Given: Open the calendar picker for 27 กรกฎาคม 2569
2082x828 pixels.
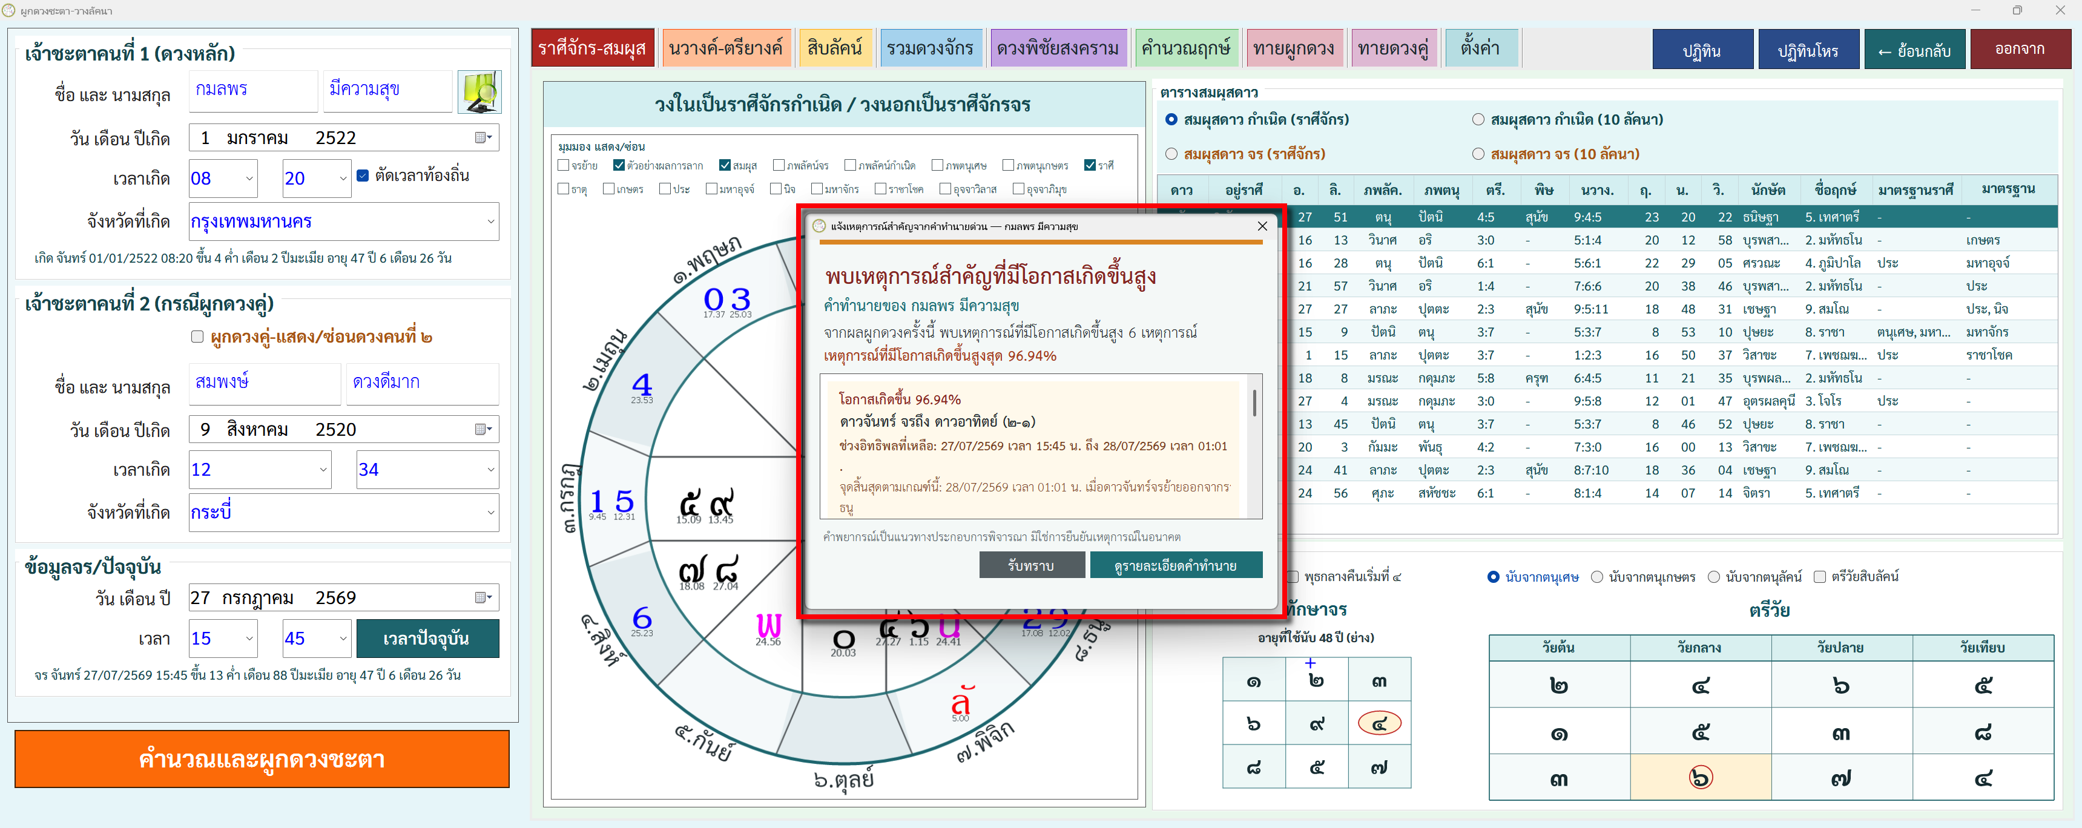Looking at the screenshot, I should tap(483, 598).
